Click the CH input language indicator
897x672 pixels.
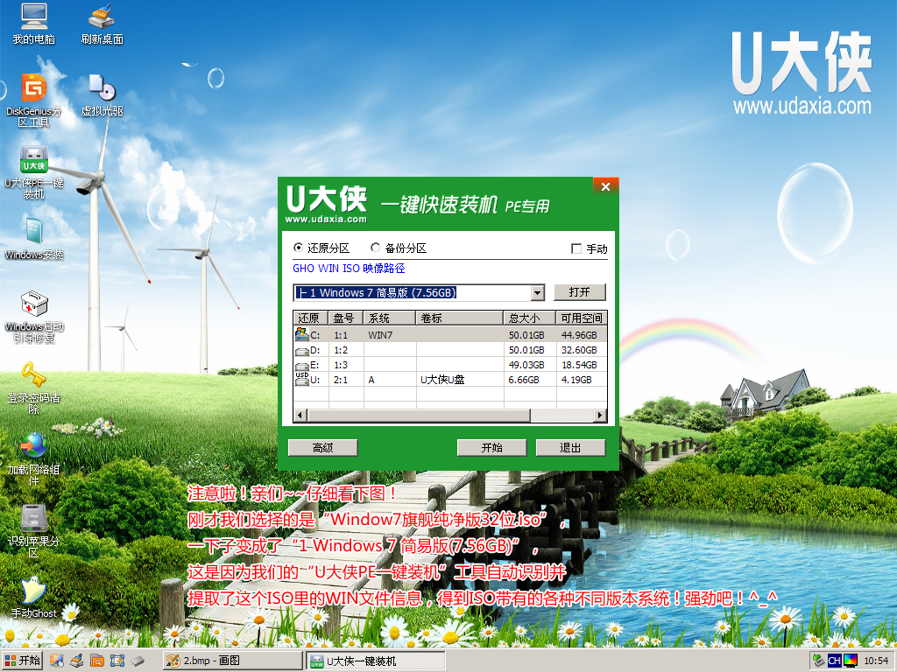tap(834, 661)
